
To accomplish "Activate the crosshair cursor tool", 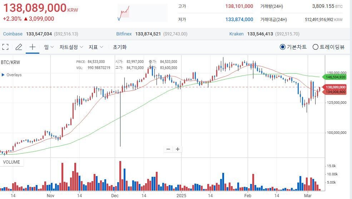I will [x=32, y=47].
